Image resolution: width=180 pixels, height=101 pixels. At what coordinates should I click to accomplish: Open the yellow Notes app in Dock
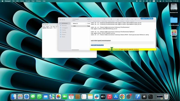pos(90,97)
